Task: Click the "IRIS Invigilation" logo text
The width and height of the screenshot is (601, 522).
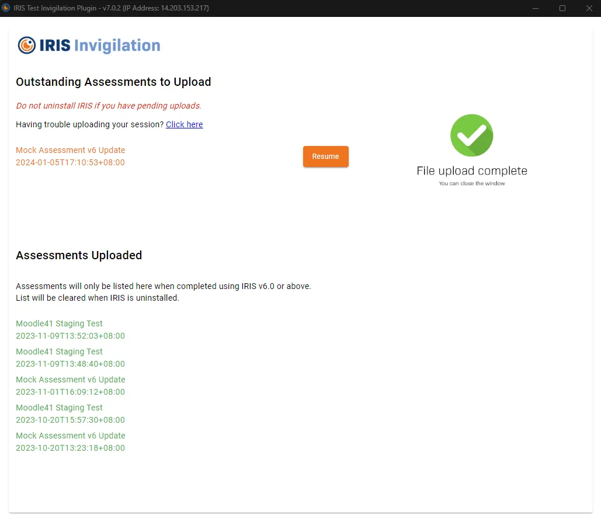Action: pyautogui.click(x=99, y=46)
